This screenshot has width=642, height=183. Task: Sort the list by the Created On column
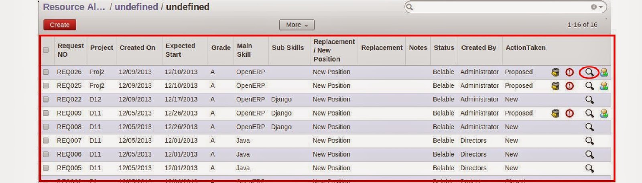[x=137, y=48]
